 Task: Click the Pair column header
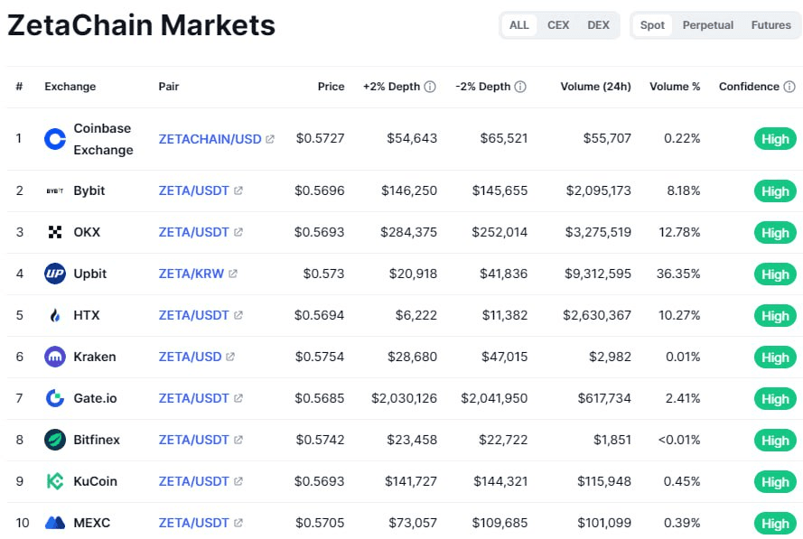[169, 87]
